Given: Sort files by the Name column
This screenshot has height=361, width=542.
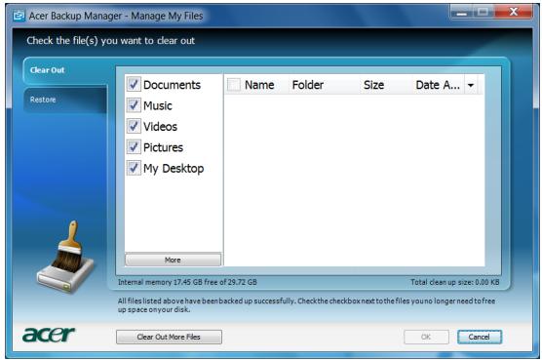Looking at the screenshot, I should [x=259, y=85].
